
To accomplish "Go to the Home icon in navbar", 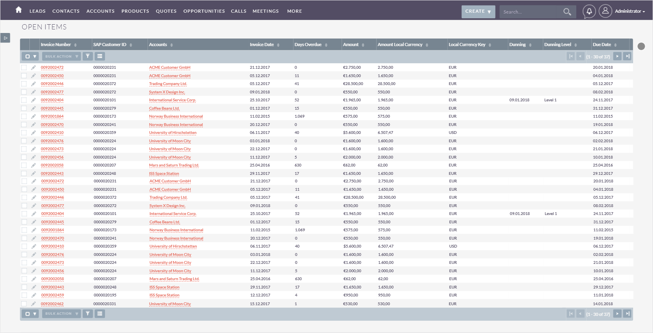I will 19,10.
